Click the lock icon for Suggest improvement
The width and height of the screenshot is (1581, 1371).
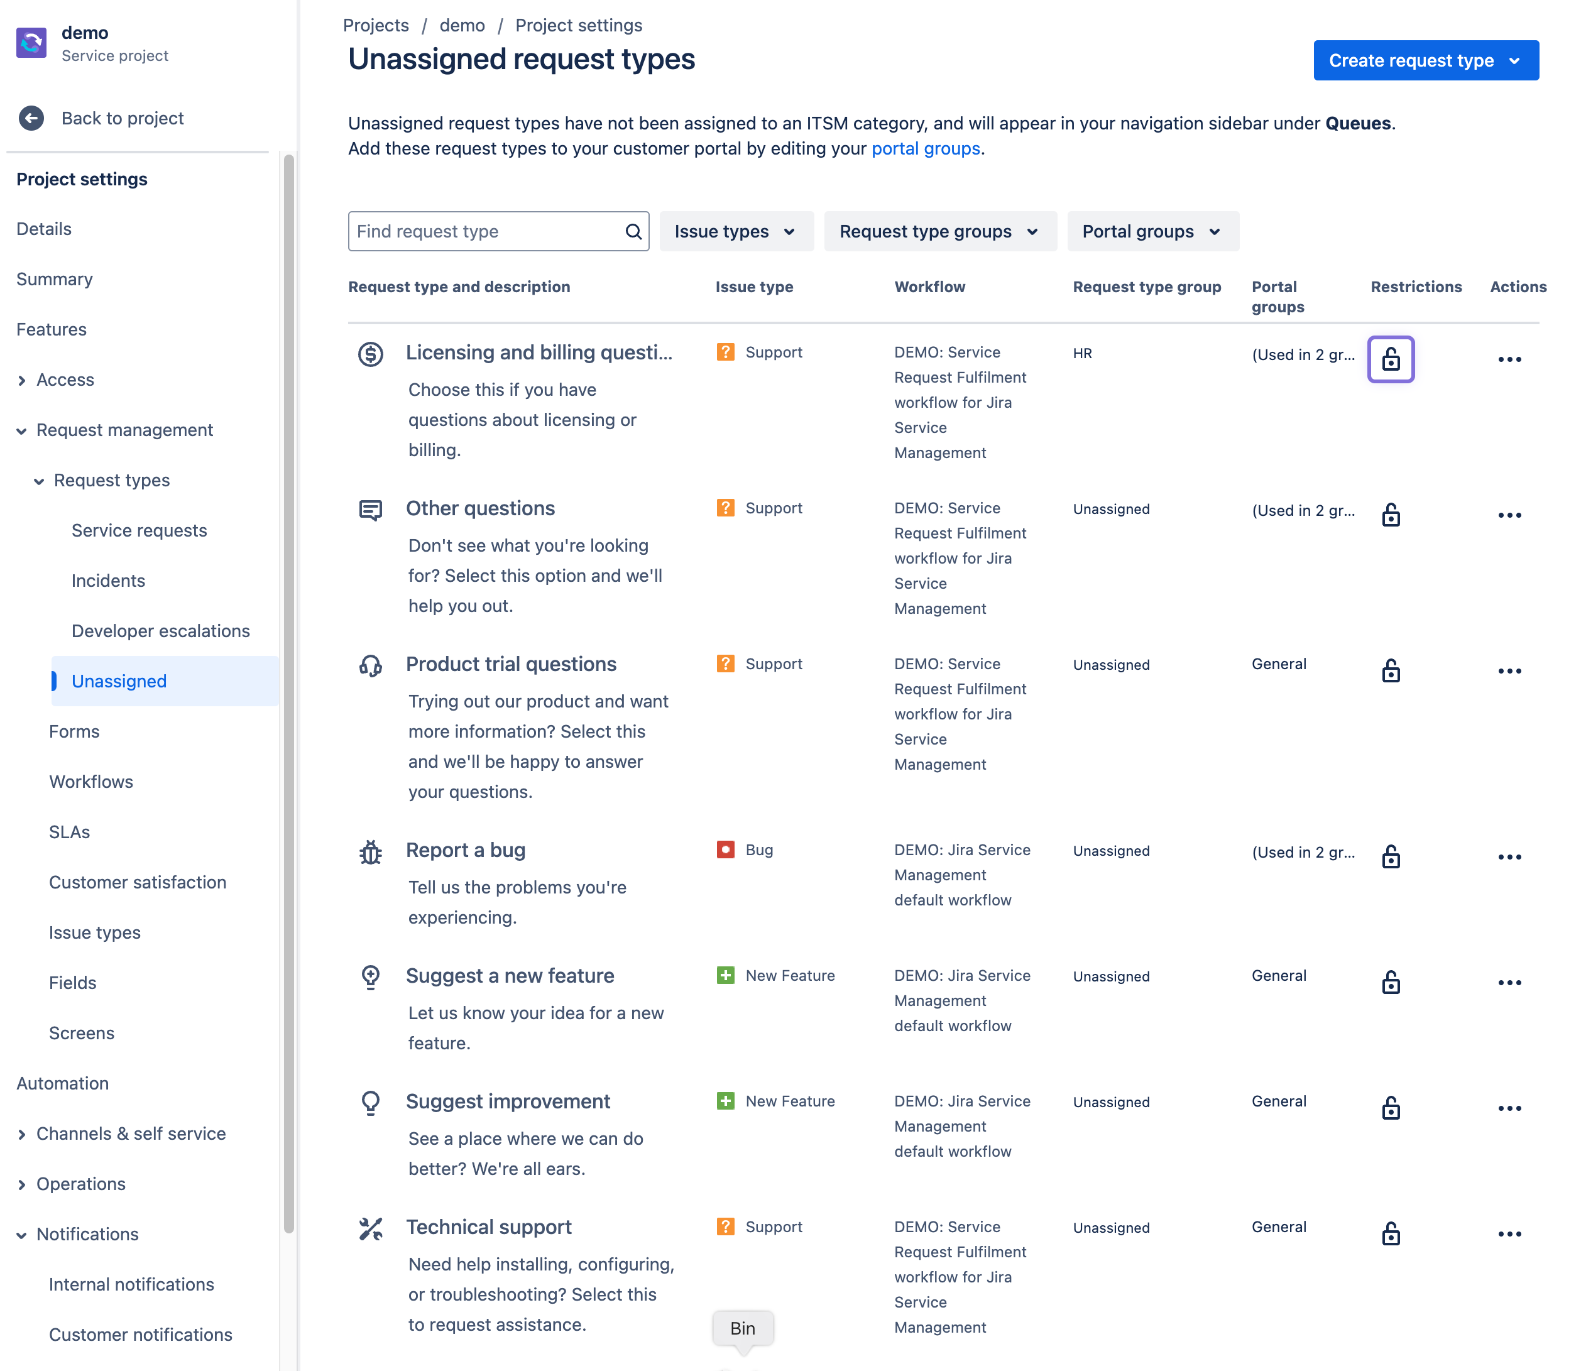click(x=1391, y=1108)
